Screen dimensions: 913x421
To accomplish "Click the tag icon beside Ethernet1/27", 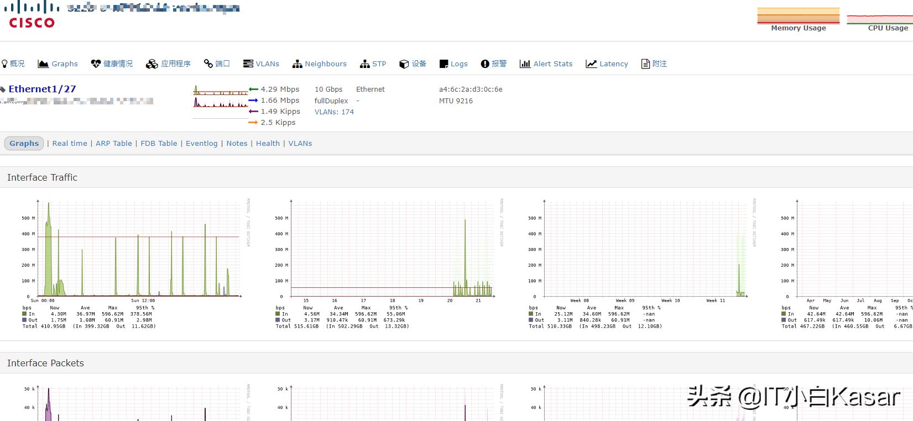I will (x=3, y=90).
